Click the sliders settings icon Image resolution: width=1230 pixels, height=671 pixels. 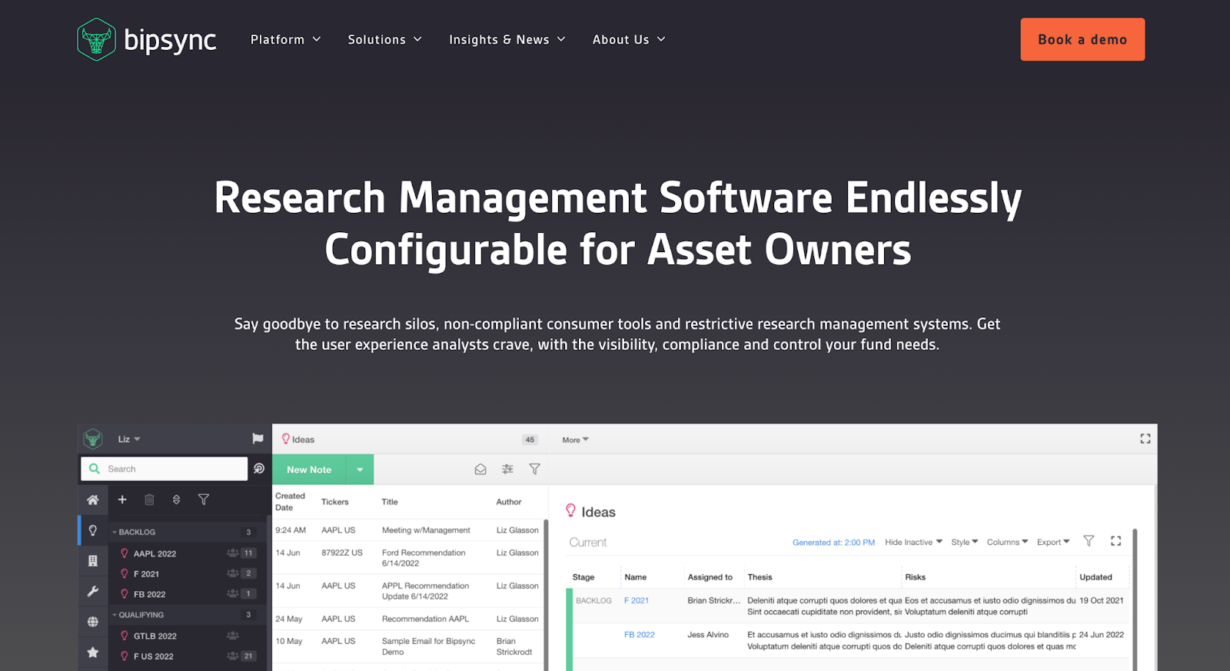(x=507, y=469)
